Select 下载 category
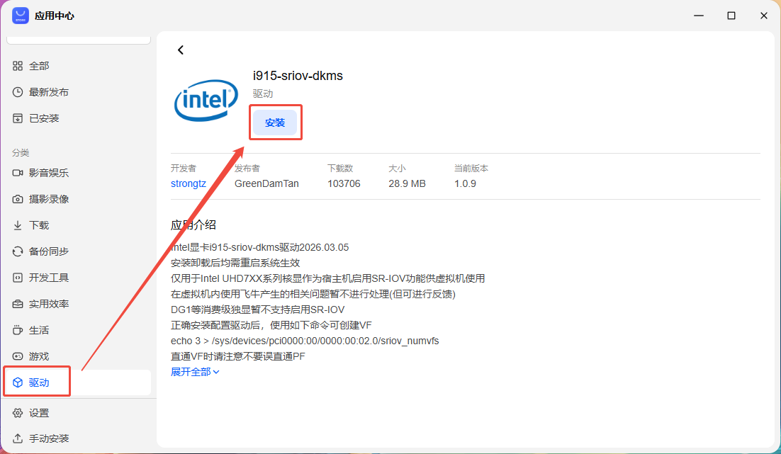781x454 pixels. 79,225
